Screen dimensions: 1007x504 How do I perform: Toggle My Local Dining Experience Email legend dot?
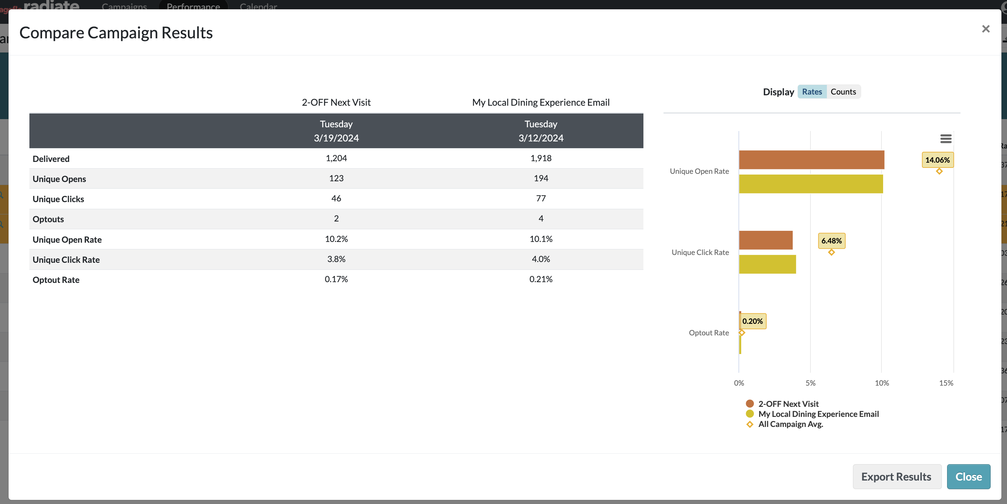pyautogui.click(x=749, y=414)
